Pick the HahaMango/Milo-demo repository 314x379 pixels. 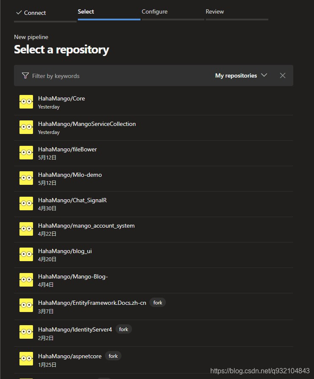154,178
